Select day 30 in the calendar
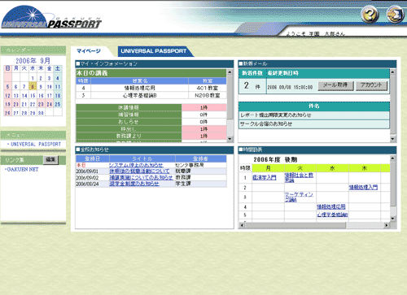This screenshot has height=295, width=407. pos(41,113)
